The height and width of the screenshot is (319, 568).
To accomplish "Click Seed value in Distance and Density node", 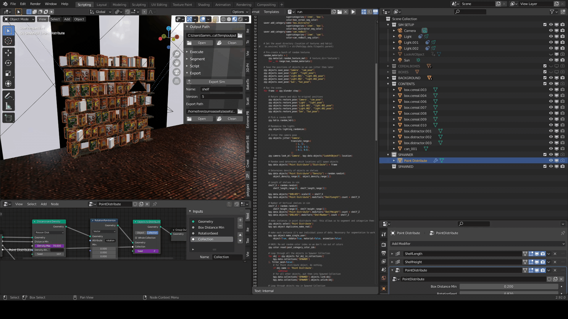I will [49, 254].
